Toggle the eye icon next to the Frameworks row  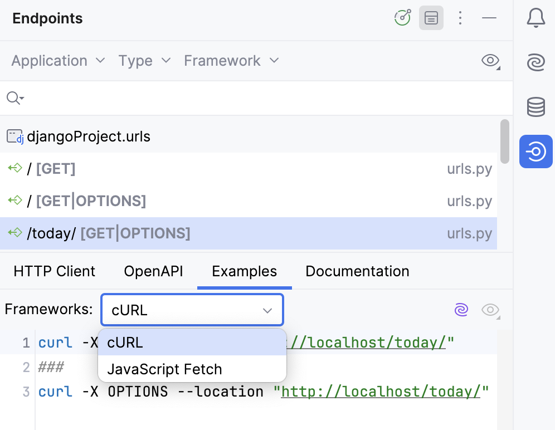click(x=490, y=310)
